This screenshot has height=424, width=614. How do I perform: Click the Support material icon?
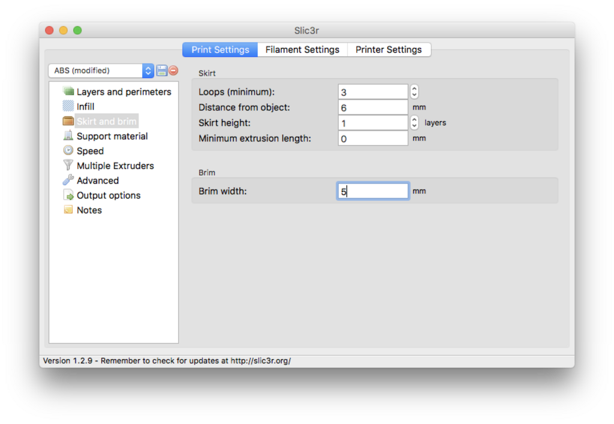coord(68,136)
